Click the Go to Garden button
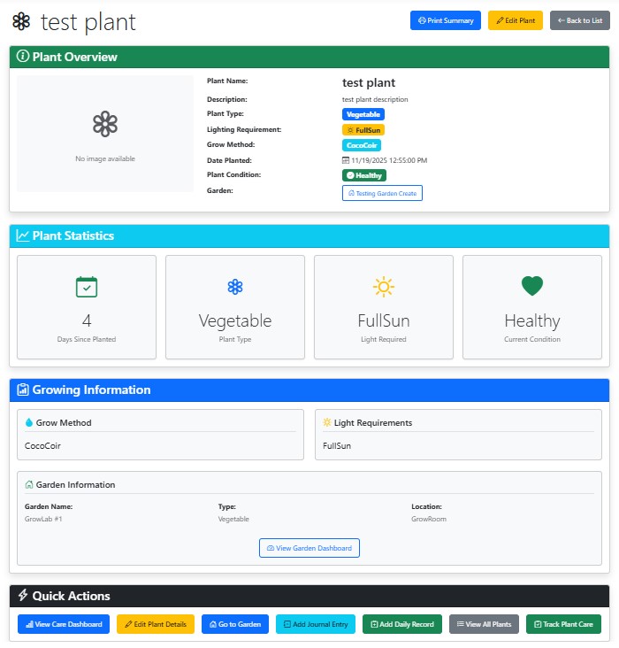The image size is (619, 648). tap(235, 624)
